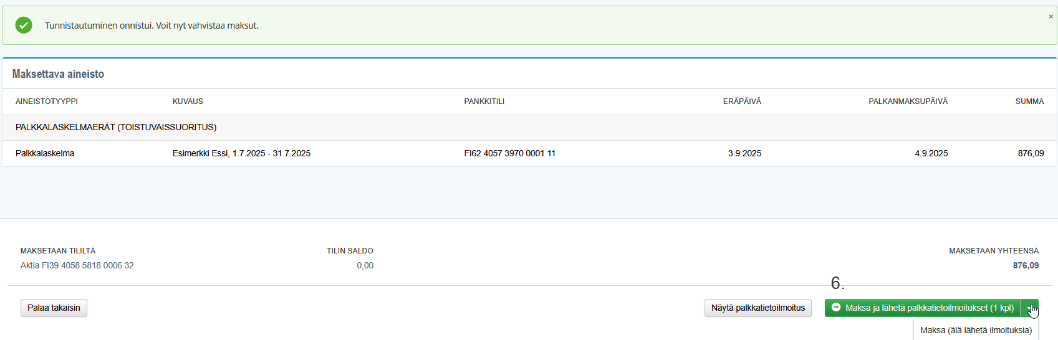1058x340 pixels.
Task: Choose "Maksa (älä lähetä ilmoituksia)" option
Action: coord(976,330)
